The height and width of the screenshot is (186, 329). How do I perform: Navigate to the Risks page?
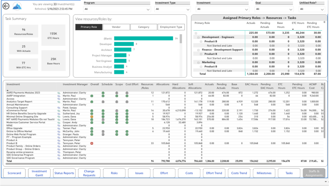[114, 173]
